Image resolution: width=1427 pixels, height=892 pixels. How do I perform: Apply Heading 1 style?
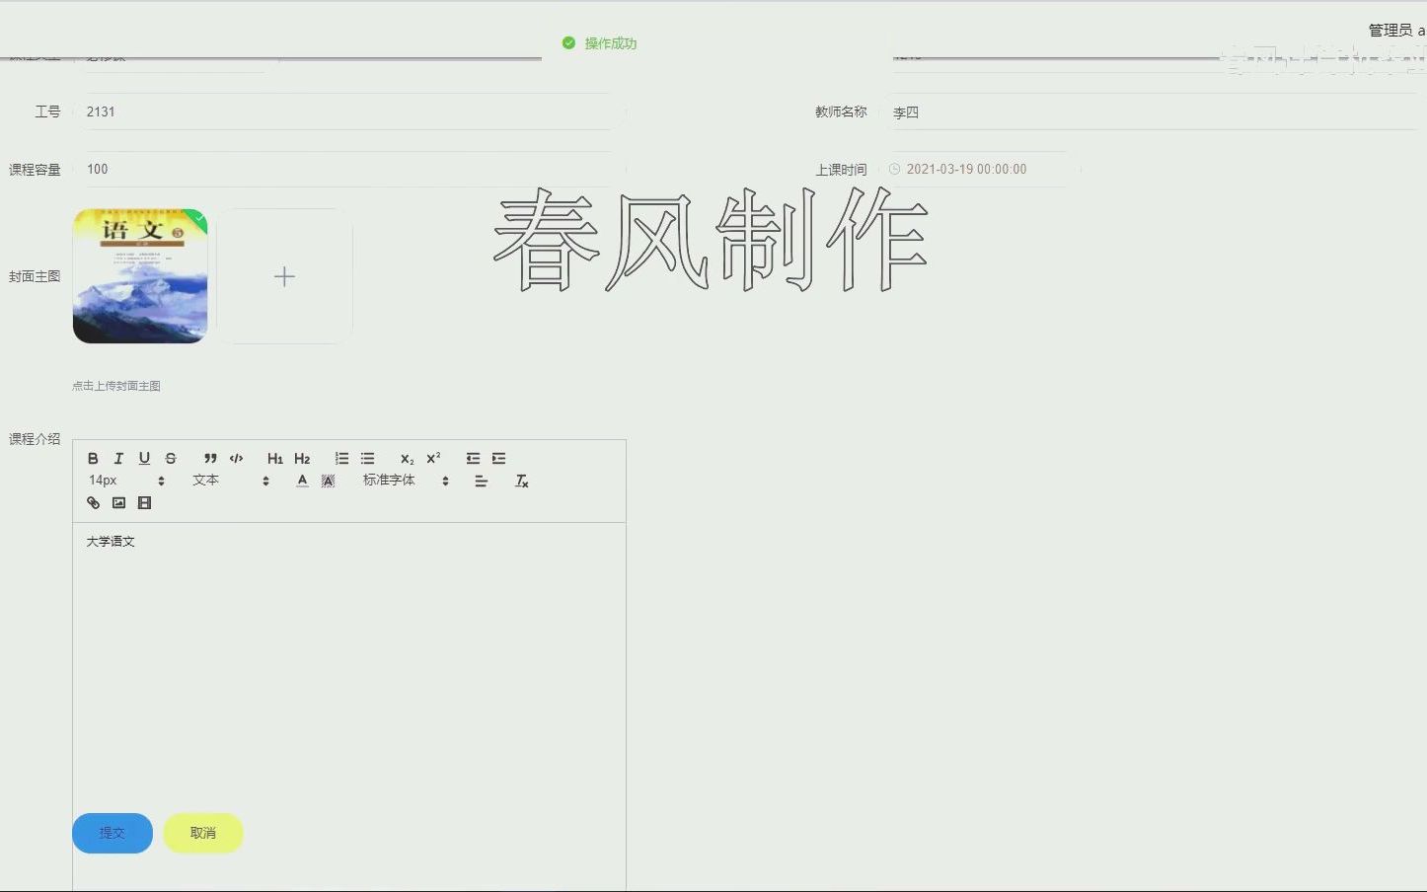275,458
